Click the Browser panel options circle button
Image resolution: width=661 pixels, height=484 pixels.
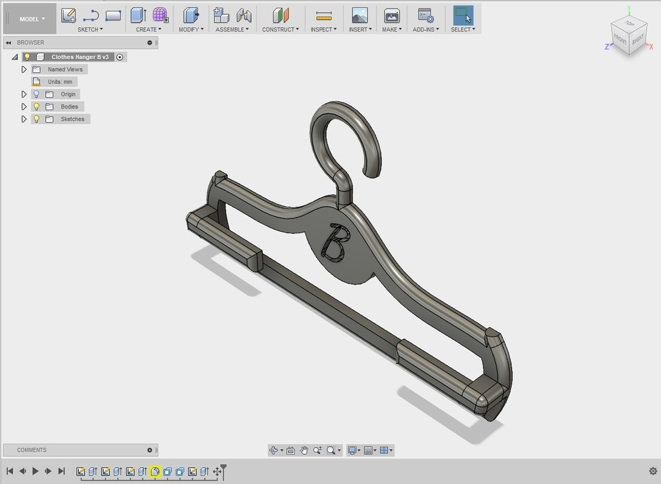coord(150,43)
